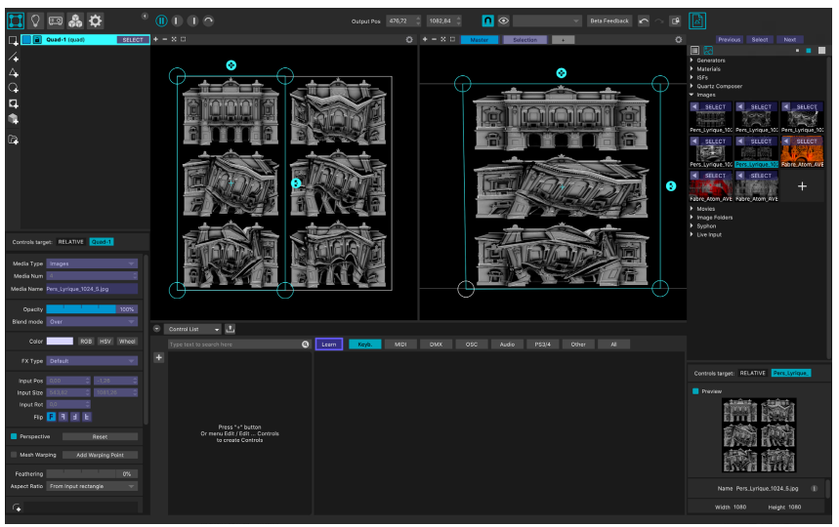This screenshot has height=527, width=839.
Task: Open the Aspect Ratio dropdown
Action: click(x=92, y=486)
